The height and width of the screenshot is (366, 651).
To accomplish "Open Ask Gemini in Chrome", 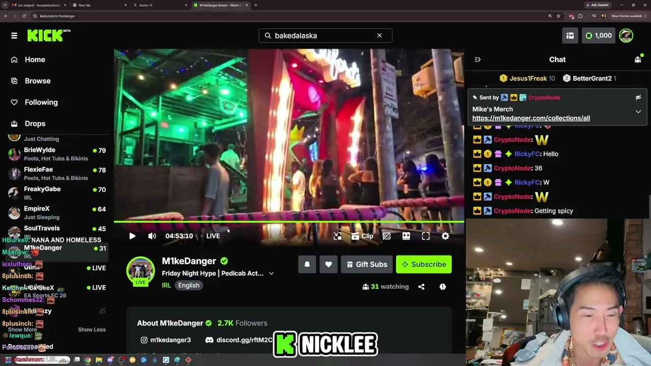I will coord(598,5).
